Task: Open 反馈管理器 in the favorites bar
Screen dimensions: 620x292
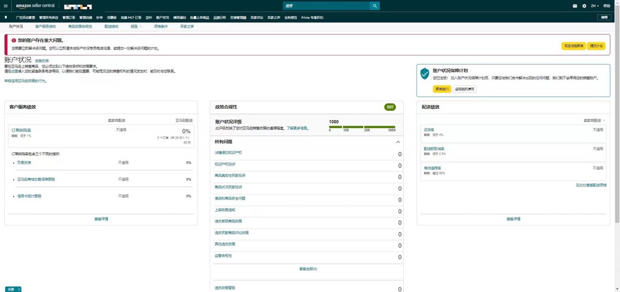Action: click(x=238, y=18)
